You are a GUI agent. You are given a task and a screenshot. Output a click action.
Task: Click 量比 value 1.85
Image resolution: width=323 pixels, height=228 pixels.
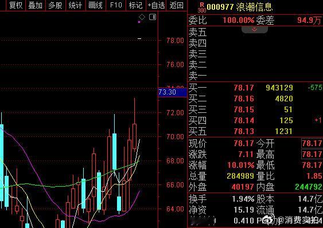[314, 176]
